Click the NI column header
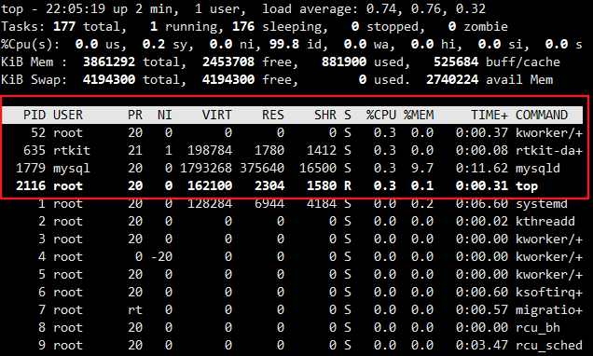This screenshot has height=356, width=593. tap(164, 115)
